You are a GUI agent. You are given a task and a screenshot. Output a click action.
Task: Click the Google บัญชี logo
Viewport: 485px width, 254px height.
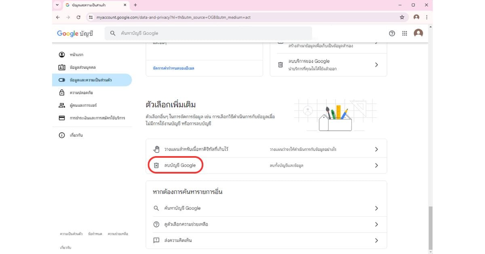(x=75, y=33)
